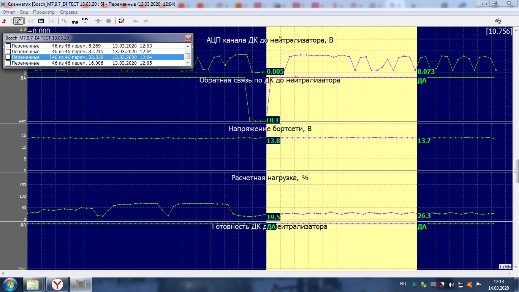Click the sort ascending 'a↑' icon

(x=146, y=21)
